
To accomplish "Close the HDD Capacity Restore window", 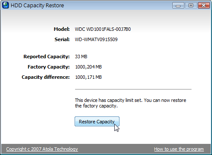I will coord(204,6).
